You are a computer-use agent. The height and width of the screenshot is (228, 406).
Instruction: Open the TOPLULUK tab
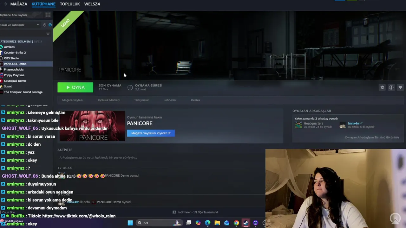(70, 4)
